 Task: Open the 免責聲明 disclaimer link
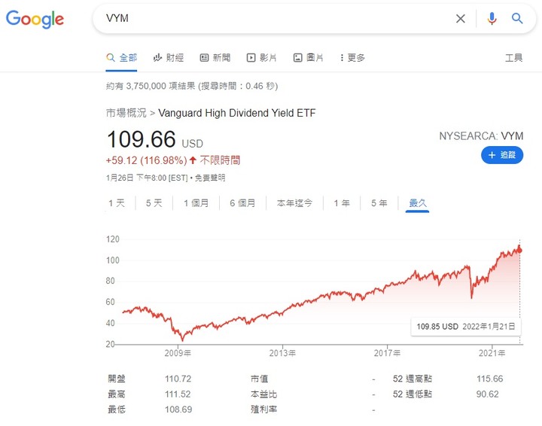[210, 178]
